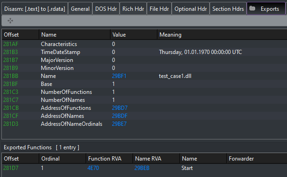This screenshot has width=287, height=177.
Task: Click the Ordinal column header
Action: coord(62,159)
